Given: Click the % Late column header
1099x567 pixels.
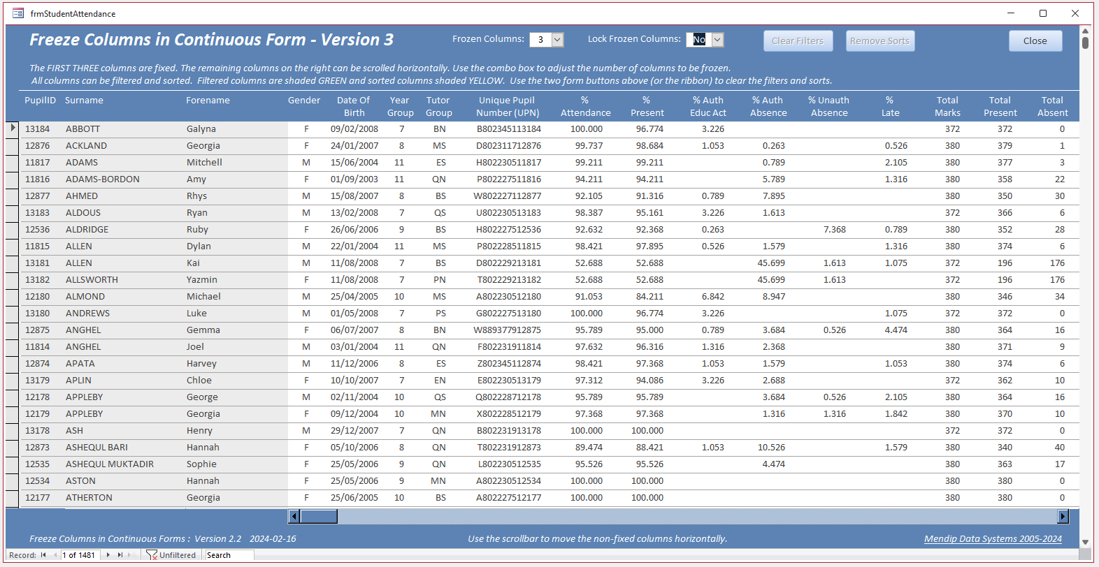Looking at the screenshot, I should (x=890, y=106).
